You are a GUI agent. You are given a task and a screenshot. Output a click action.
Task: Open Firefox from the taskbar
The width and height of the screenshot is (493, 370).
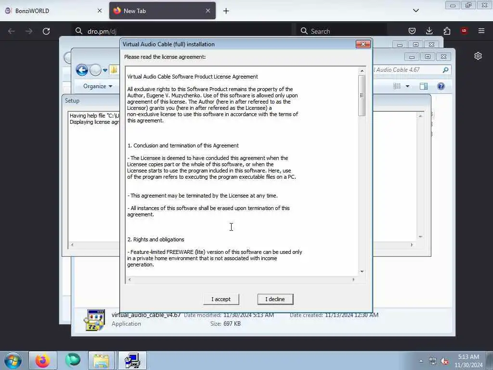point(43,360)
